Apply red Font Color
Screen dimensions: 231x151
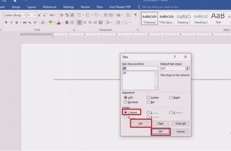point(59,22)
